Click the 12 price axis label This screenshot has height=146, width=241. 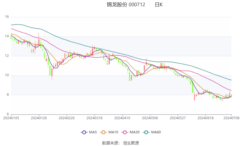[7, 56]
